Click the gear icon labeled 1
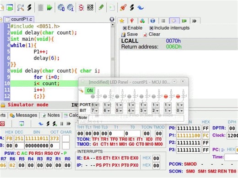 click(x=70, y=7)
